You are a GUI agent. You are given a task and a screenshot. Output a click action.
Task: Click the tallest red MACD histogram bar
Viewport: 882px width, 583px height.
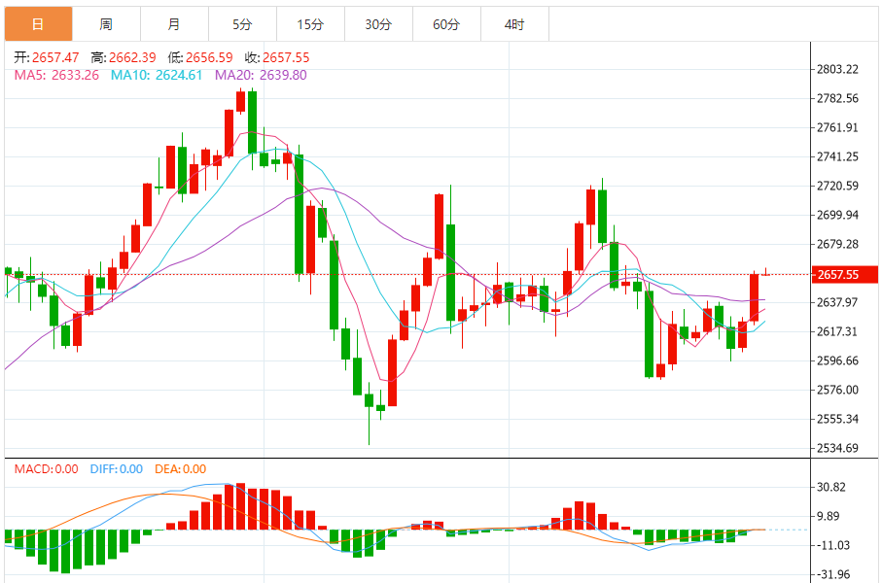click(x=241, y=506)
